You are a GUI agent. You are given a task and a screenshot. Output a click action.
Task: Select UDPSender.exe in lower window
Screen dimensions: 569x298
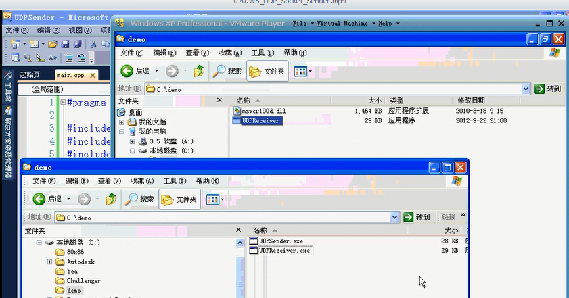click(x=277, y=241)
